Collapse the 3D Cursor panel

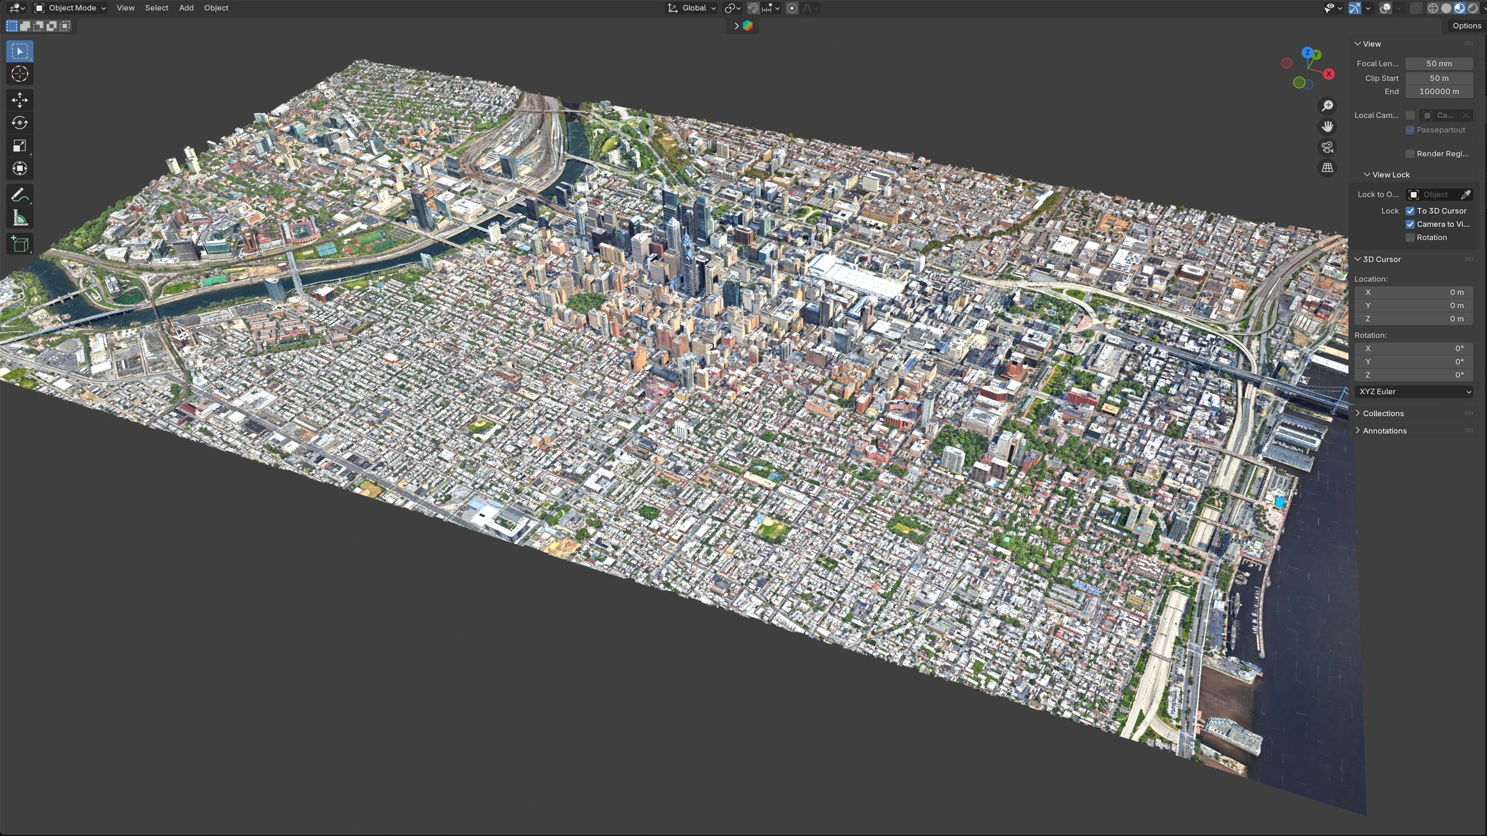[1381, 260]
